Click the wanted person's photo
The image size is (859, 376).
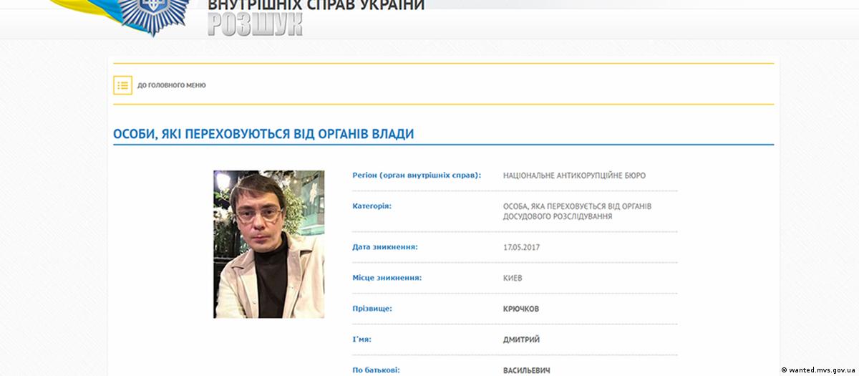pos(268,244)
